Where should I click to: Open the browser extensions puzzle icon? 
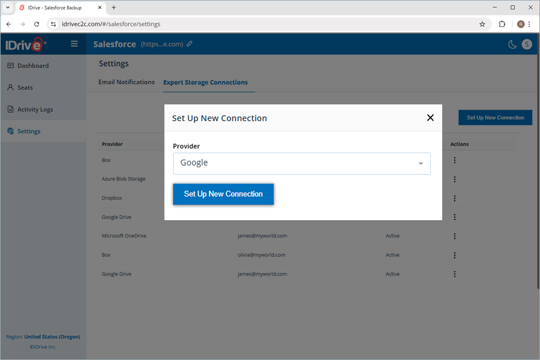(x=502, y=24)
